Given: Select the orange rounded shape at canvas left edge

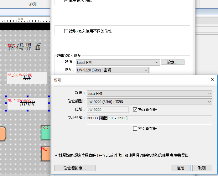Looking at the screenshot, I should click(2, 134).
